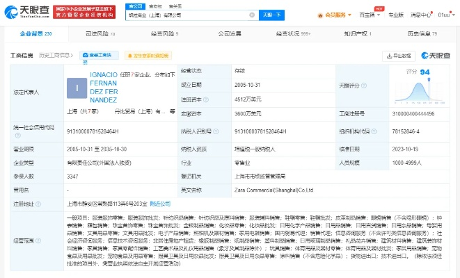Click the help icon under 统一社会信用代码
Screen dimensions: 460x278
click(17, 136)
